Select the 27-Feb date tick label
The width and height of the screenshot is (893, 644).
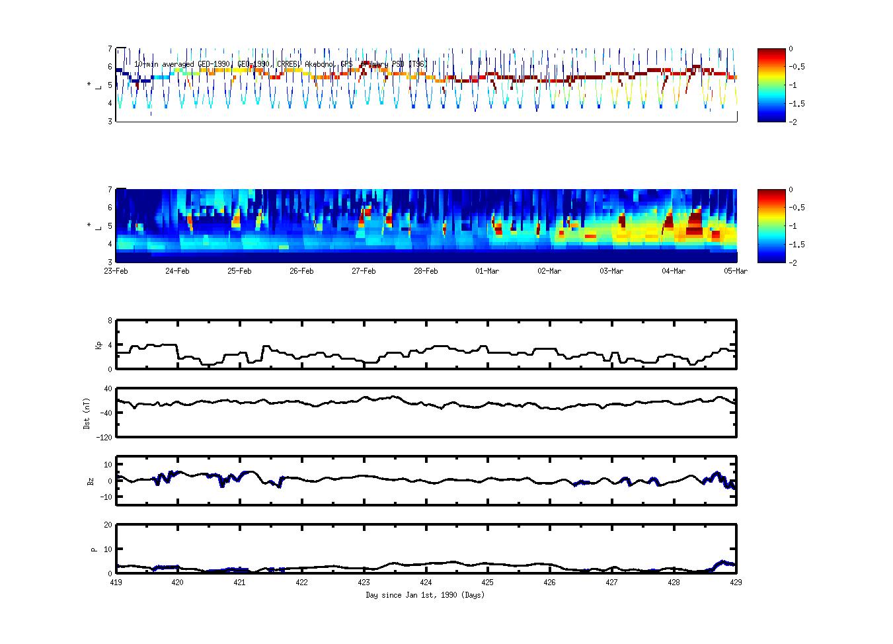point(364,271)
